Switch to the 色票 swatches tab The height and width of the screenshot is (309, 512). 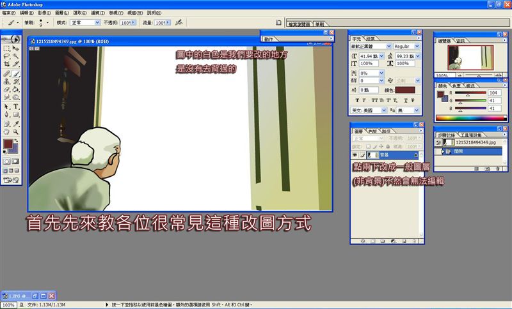point(456,86)
